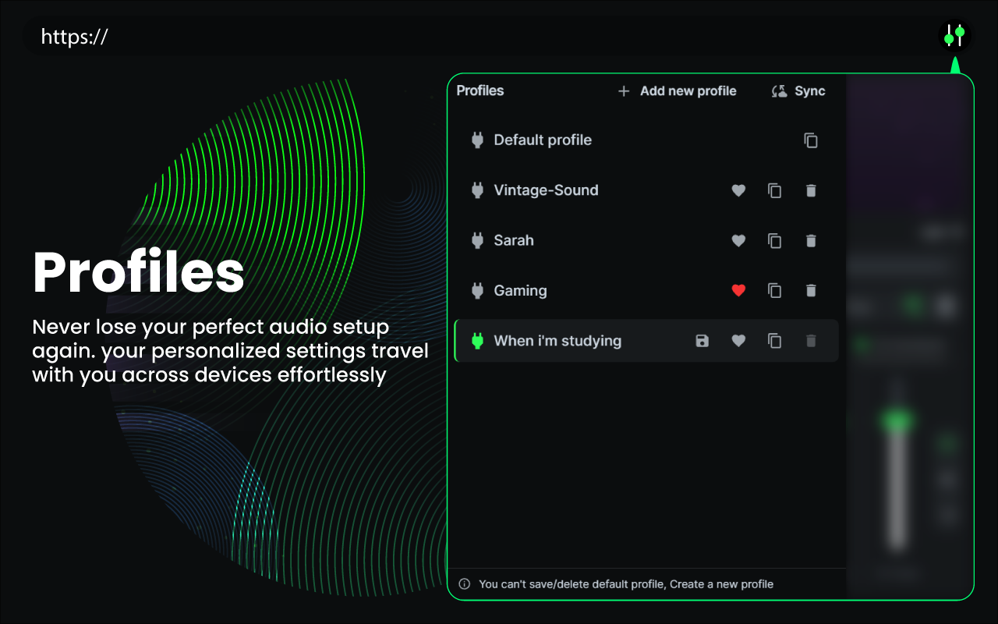Duplicate the When i'm studying profile
This screenshot has width=998, height=624.
tap(774, 340)
